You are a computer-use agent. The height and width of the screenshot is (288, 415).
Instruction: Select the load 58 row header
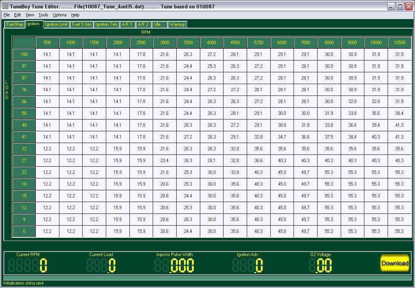(24, 113)
